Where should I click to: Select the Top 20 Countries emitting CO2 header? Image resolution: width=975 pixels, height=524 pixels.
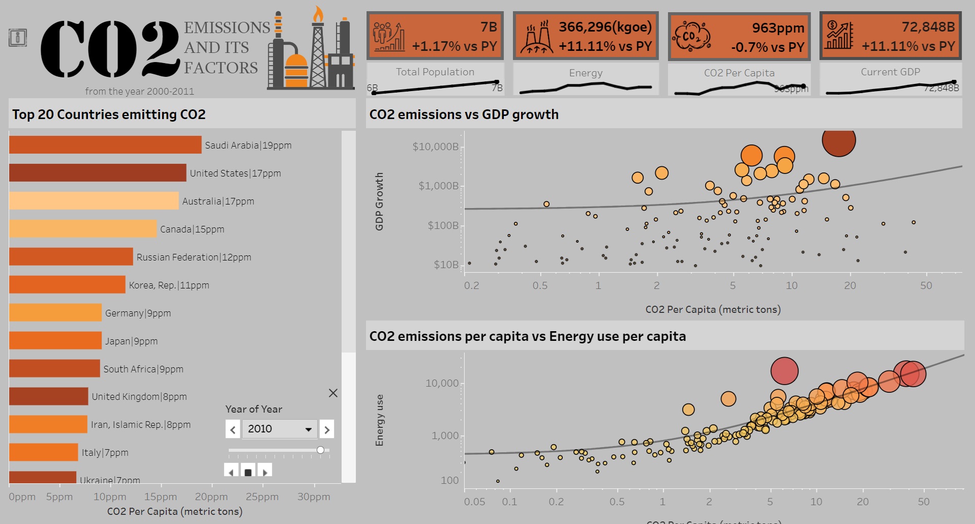pyautogui.click(x=109, y=114)
